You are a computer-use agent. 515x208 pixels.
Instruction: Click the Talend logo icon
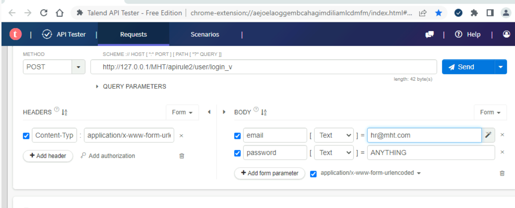pyautogui.click(x=15, y=34)
